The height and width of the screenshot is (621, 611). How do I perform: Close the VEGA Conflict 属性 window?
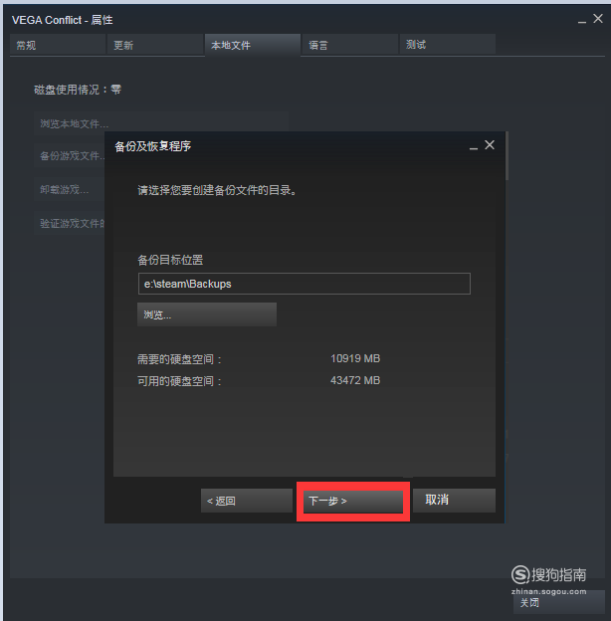pos(598,19)
